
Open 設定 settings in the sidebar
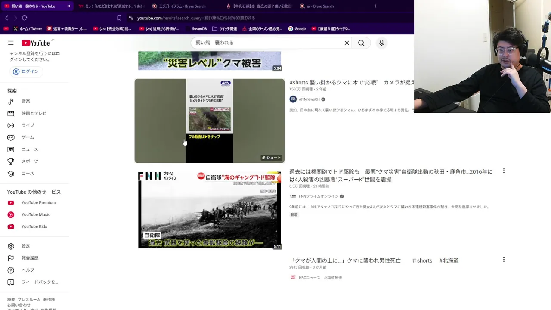(x=26, y=246)
